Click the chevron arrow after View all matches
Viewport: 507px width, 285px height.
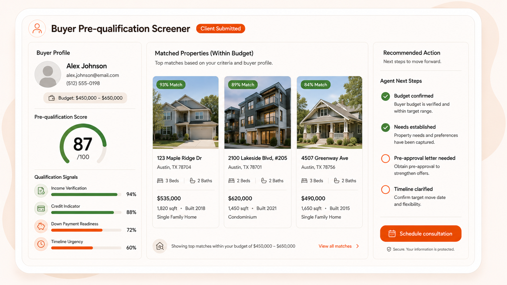pos(358,246)
